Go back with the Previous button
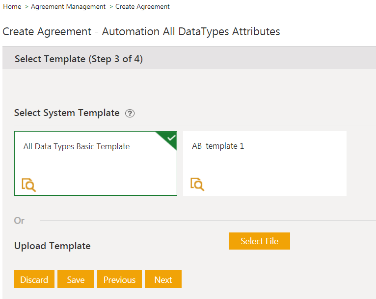 (119, 279)
